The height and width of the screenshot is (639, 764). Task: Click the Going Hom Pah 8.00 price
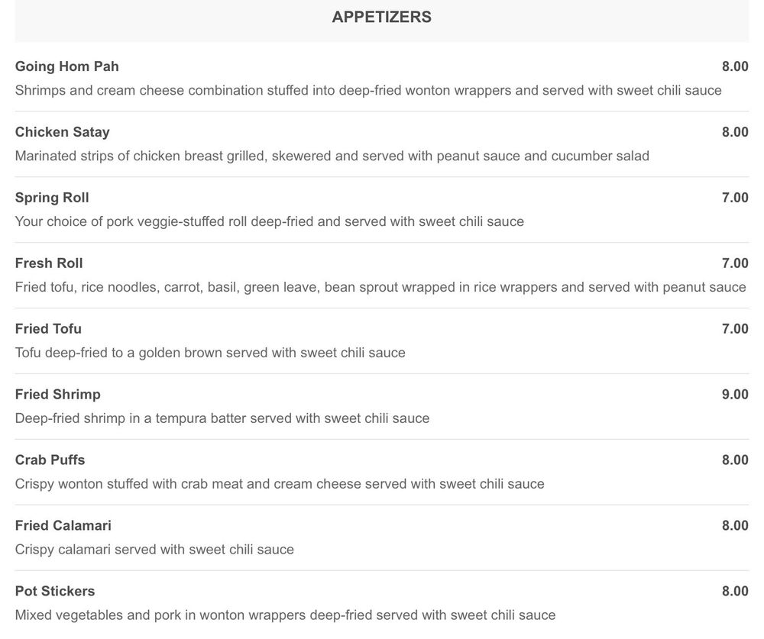point(735,66)
